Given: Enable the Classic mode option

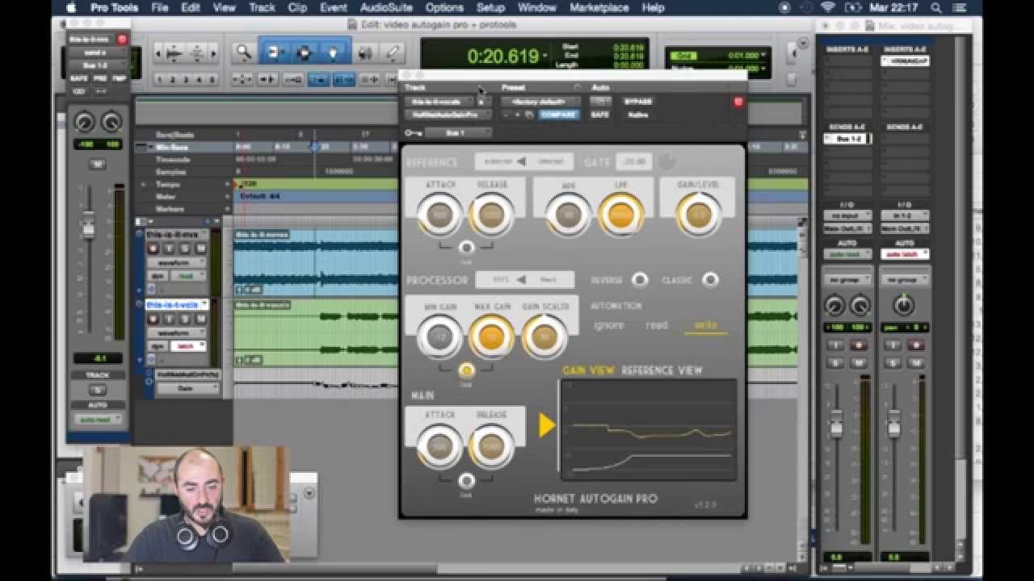Looking at the screenshot, I should click(x=710, y=280).
